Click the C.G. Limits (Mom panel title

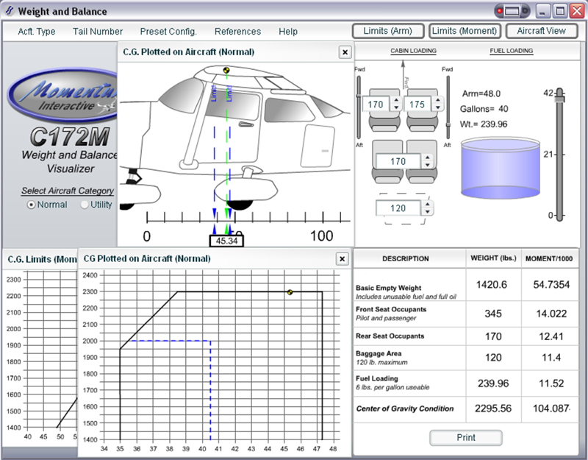click(42, 260)
